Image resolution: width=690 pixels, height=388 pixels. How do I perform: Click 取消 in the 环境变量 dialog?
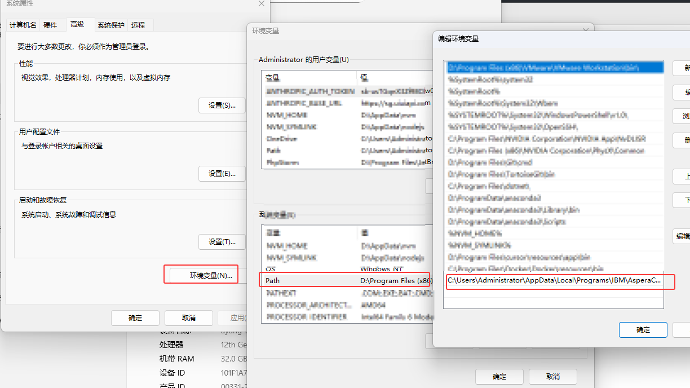click(x=552, y=376)
